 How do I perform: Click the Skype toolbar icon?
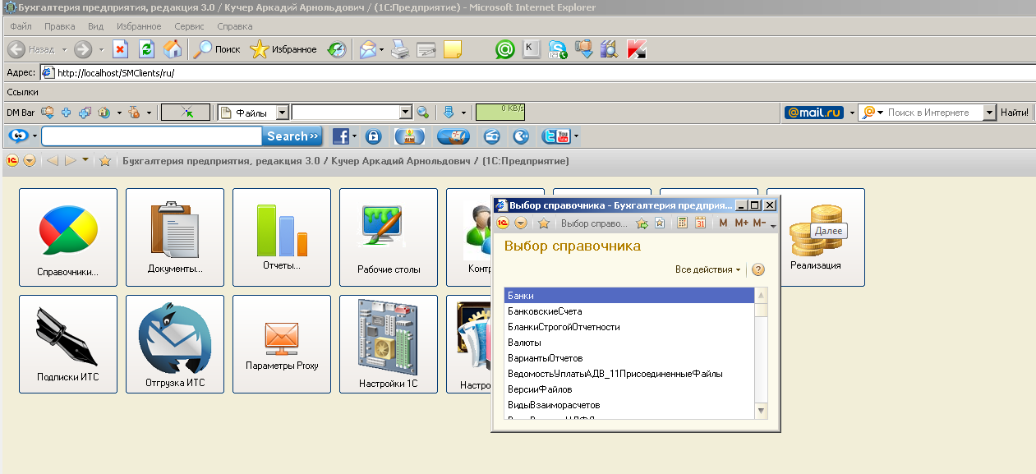click(558, 49)
